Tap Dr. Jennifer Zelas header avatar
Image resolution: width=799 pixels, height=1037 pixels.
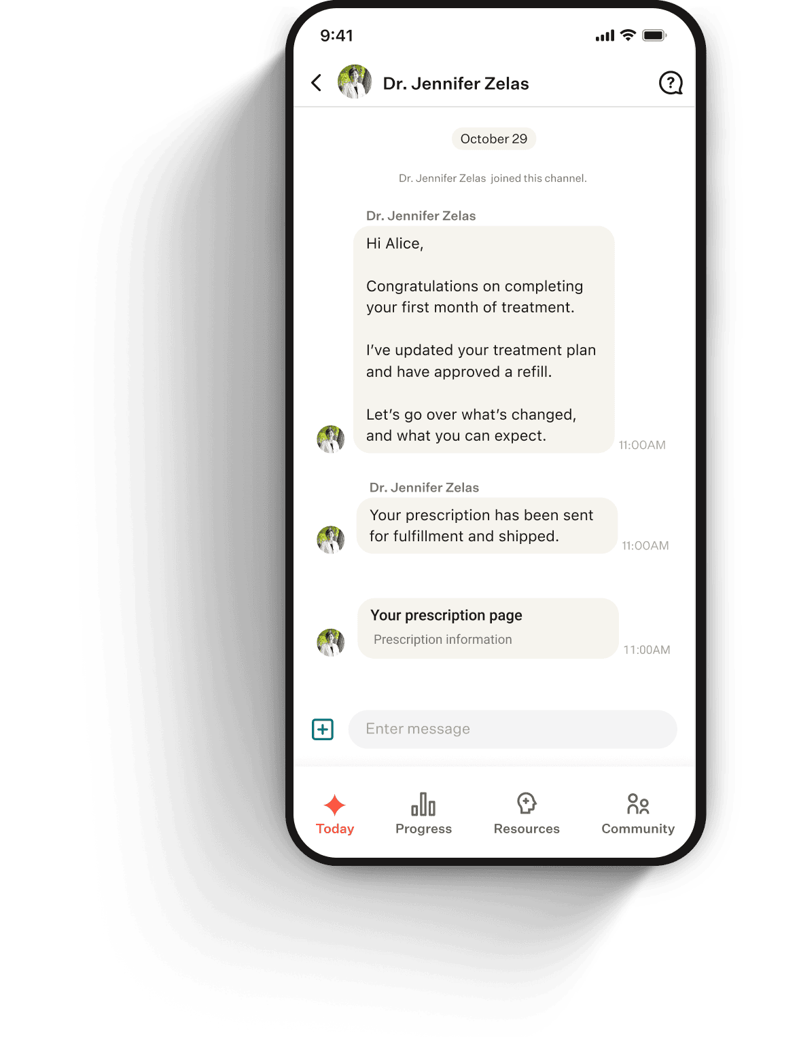[x=355, y=82]
